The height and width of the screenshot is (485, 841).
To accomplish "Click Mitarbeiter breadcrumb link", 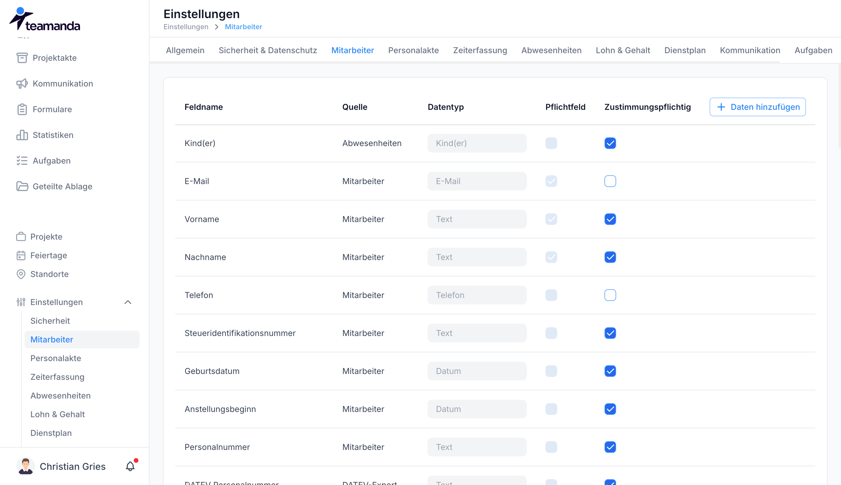I will click(243, 27).
